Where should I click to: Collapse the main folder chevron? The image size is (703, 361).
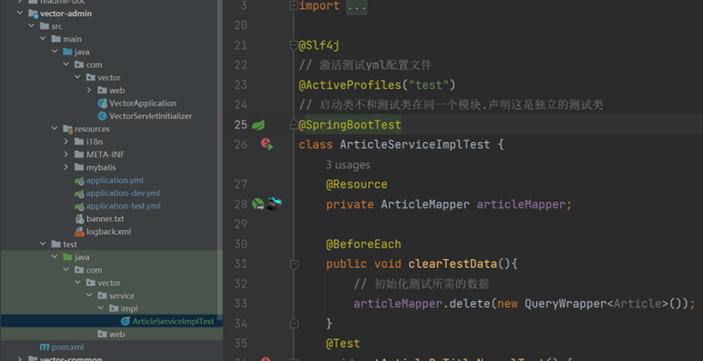43,39
